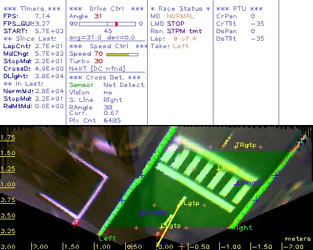The image size is (313, 250).
Task: Click the purple LLngtp cross marker
Action: pos(141,213)
